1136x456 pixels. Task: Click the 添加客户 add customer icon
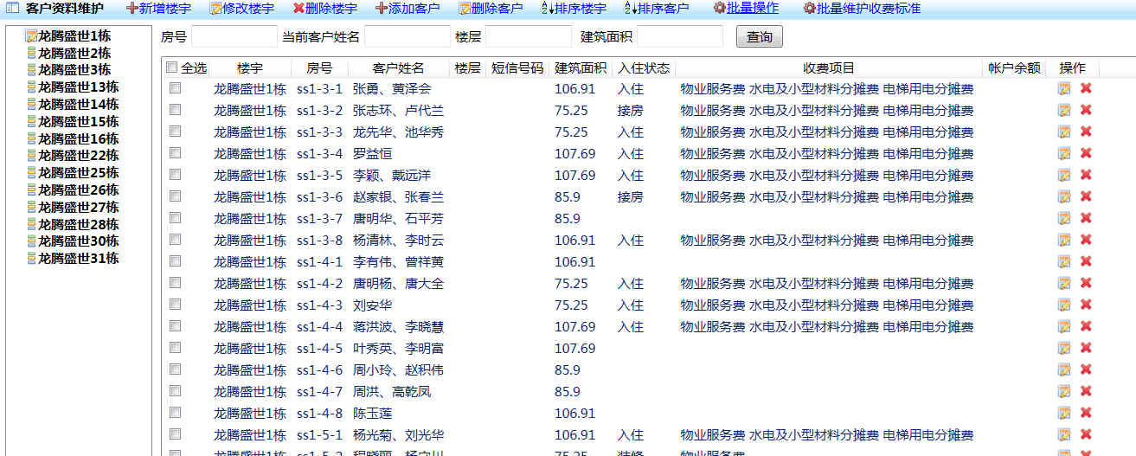(382, 9)
